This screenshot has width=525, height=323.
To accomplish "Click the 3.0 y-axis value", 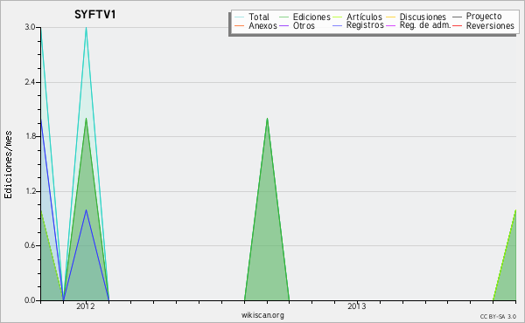I will coord(30,27).
